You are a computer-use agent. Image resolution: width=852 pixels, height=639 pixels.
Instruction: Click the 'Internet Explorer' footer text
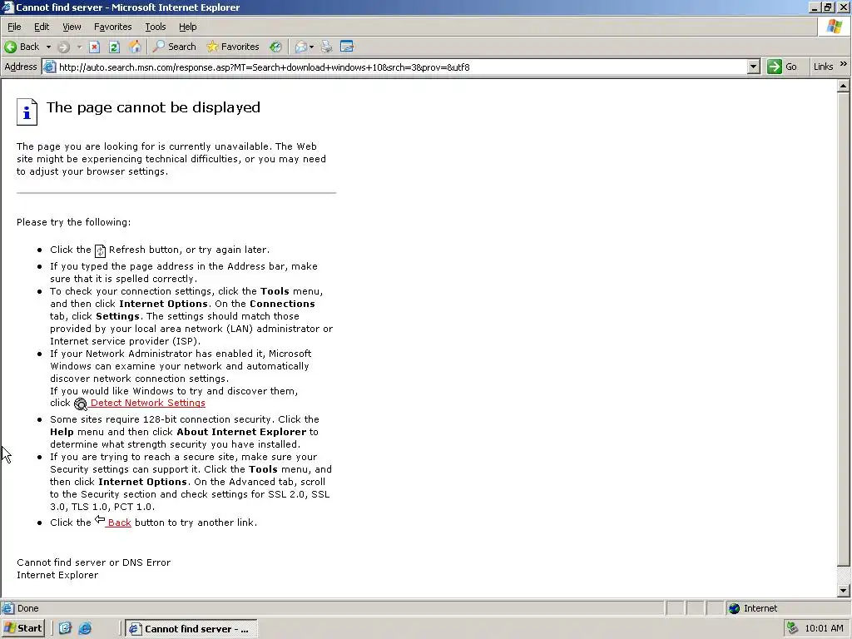tap(57, 575)
